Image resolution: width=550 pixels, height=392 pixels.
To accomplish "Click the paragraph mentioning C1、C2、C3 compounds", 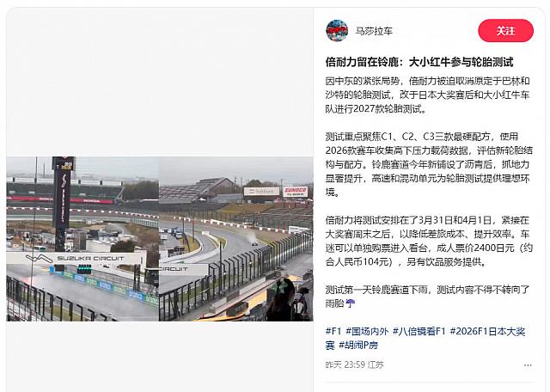I will pyautogui.click(x=429, y=164).
